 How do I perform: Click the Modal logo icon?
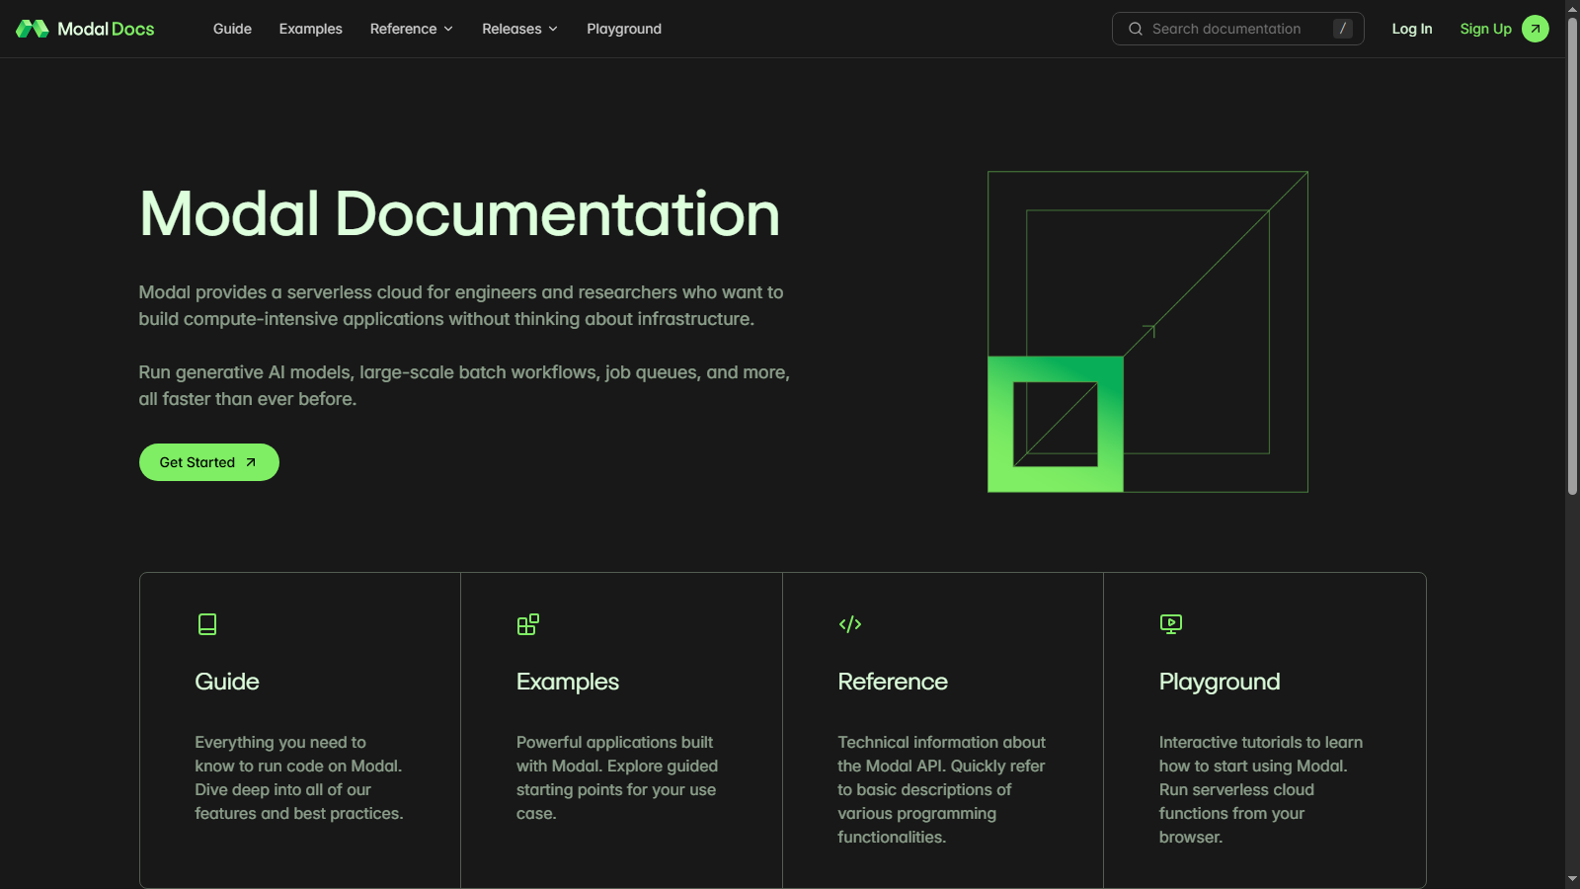coord(33,29)
